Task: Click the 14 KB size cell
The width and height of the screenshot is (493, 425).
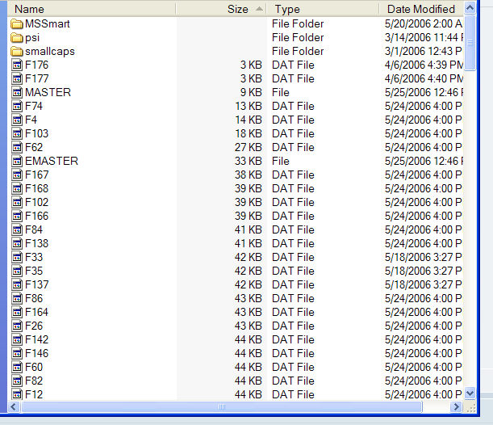Action: pyautogui.click(x=249, y=120)
